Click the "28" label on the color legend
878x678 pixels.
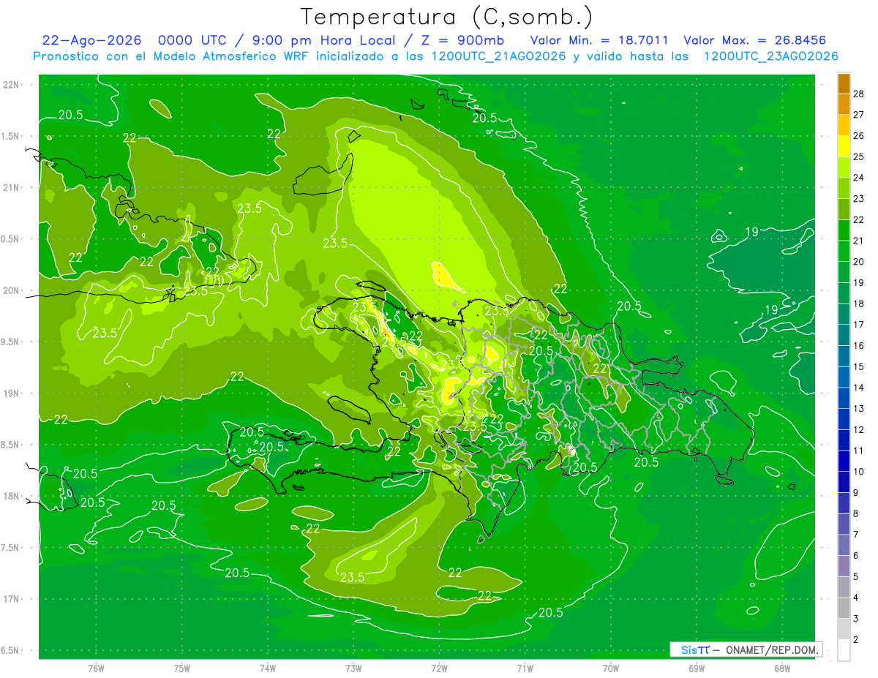click(x=859, y=94)
